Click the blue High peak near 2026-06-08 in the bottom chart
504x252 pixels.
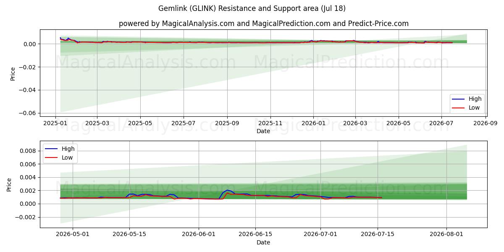click(227, 190)
